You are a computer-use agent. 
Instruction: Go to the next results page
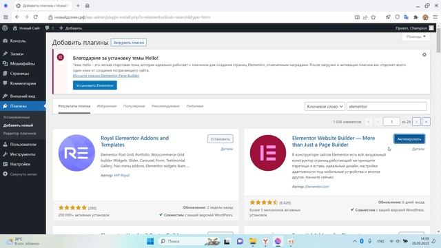click(416, 122)
